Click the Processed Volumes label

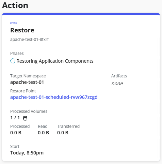tap(29, 111)
